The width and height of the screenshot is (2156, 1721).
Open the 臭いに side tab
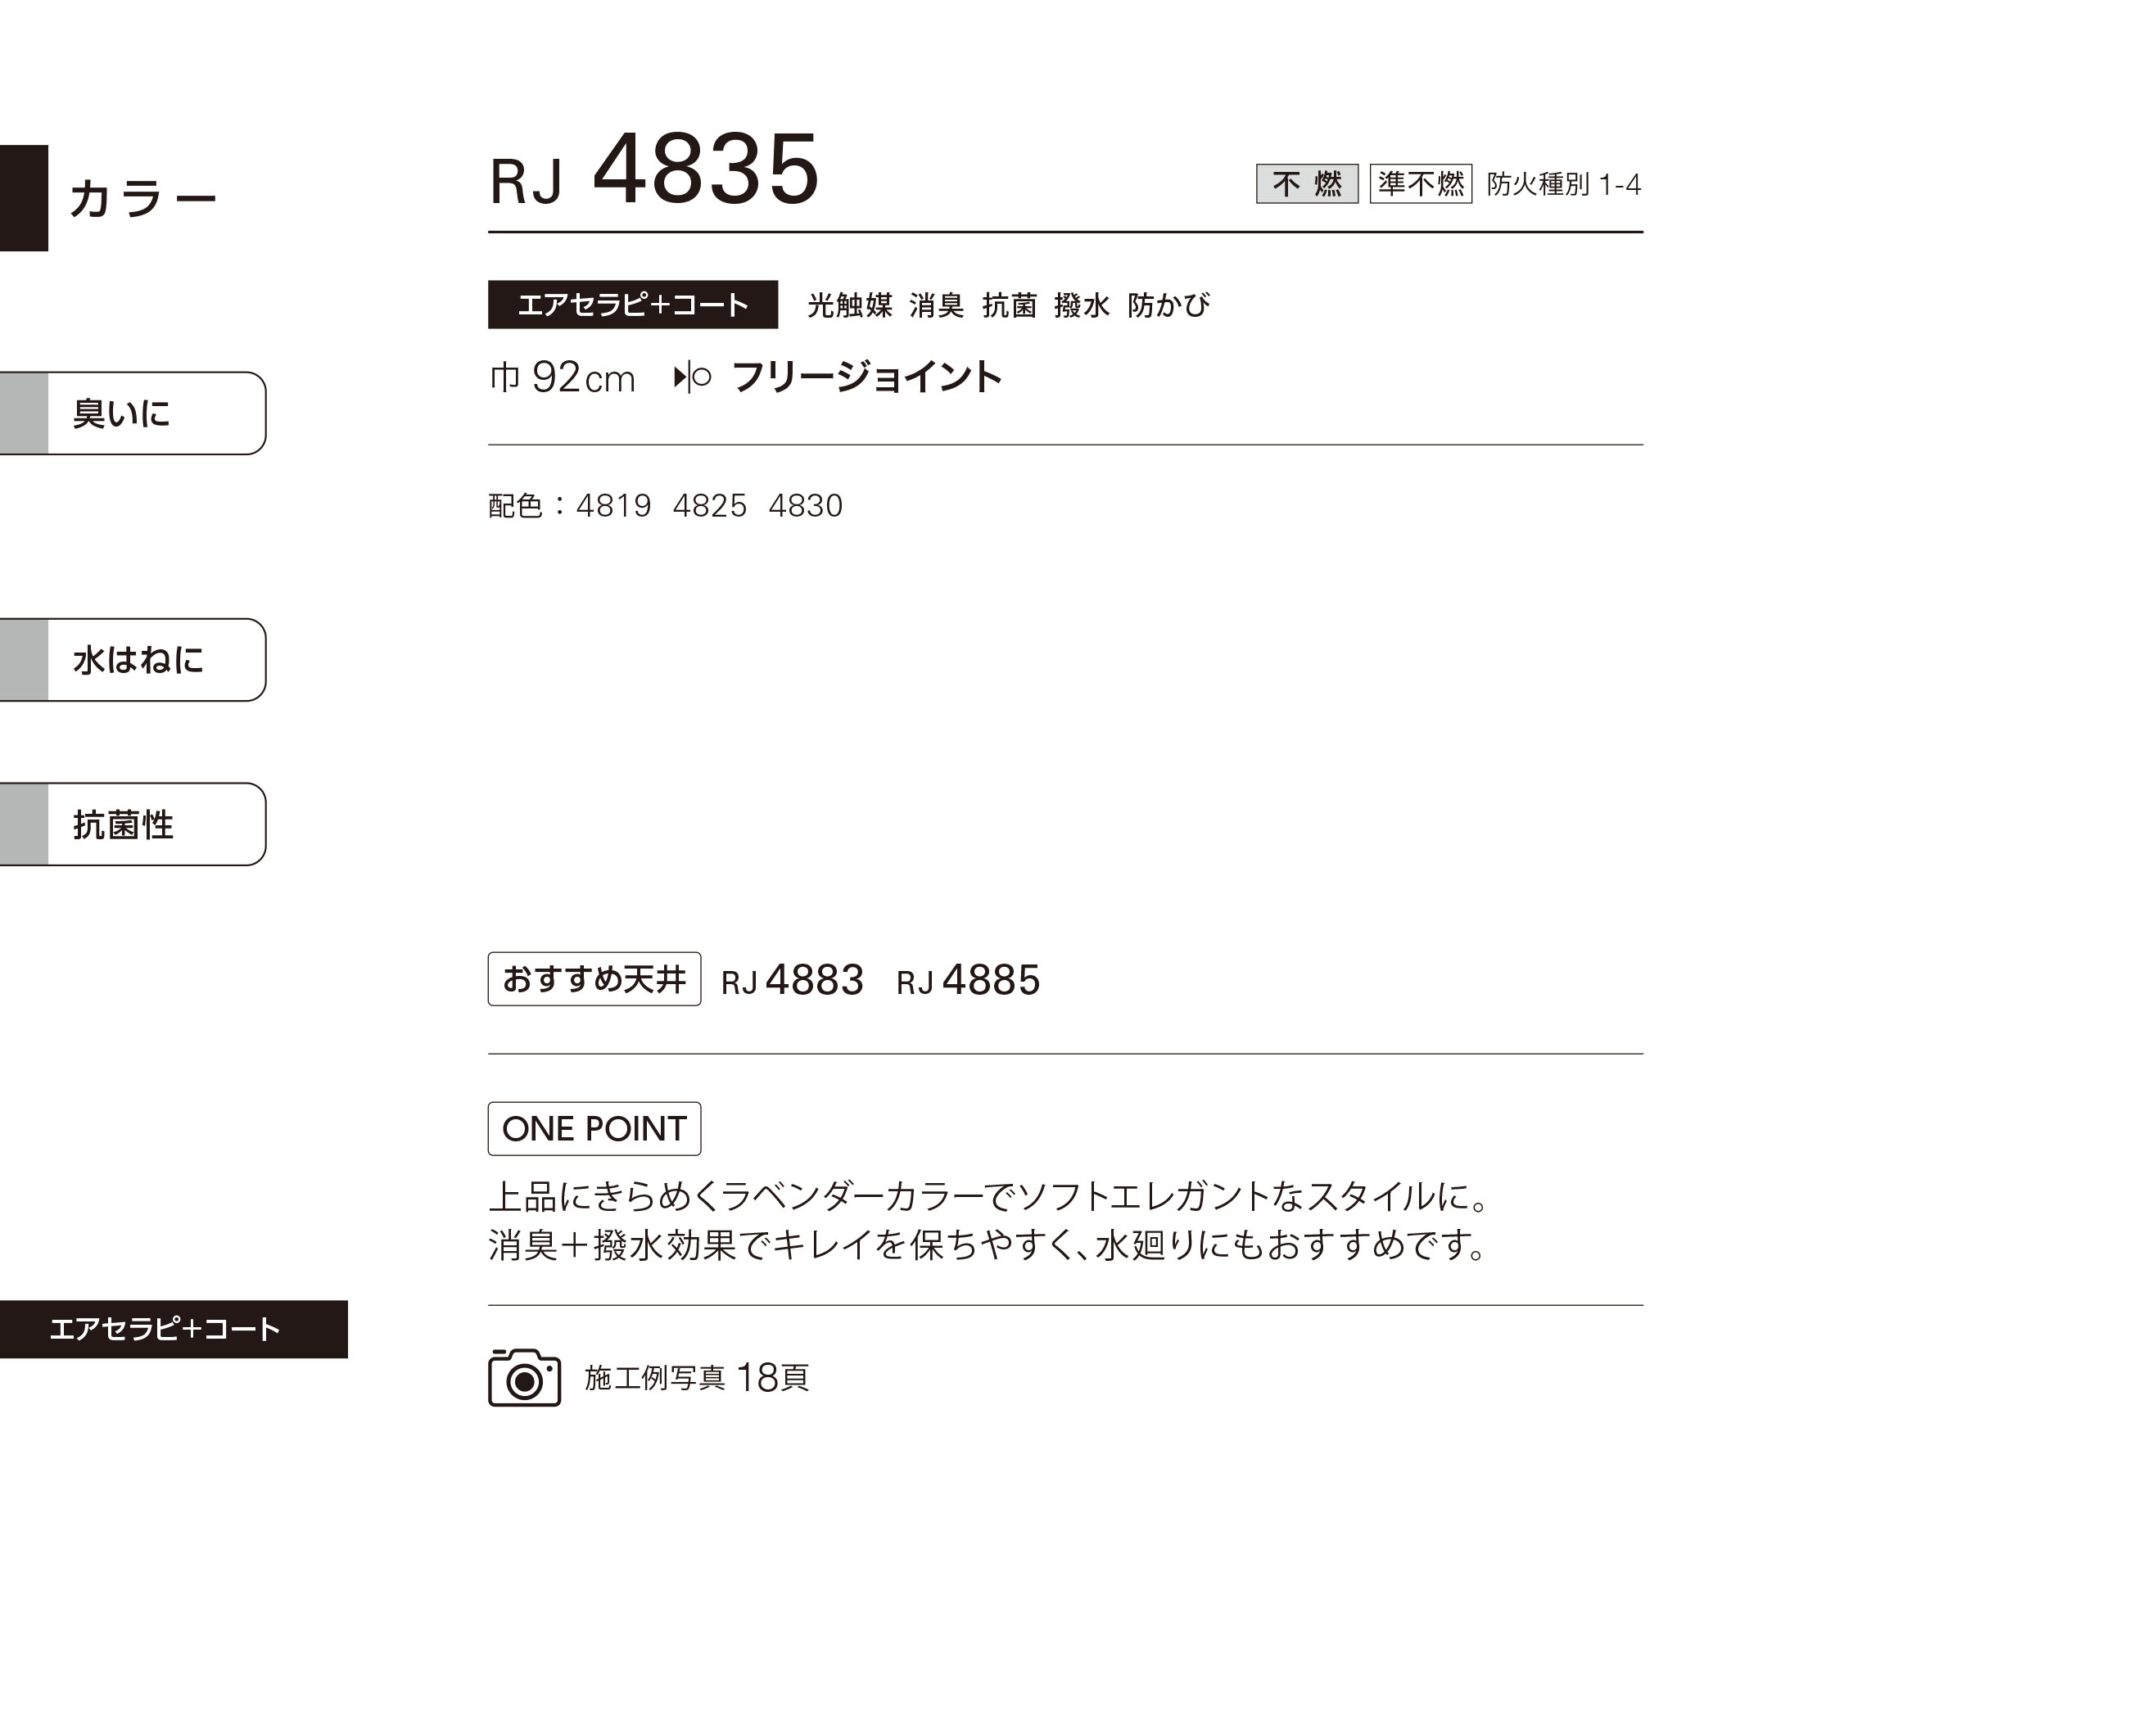133,413
